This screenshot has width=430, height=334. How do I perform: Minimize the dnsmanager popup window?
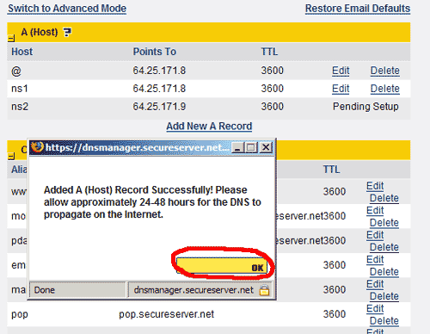point(237,147)
